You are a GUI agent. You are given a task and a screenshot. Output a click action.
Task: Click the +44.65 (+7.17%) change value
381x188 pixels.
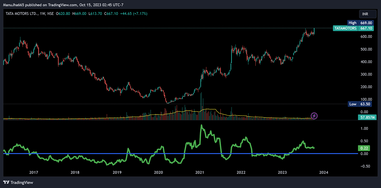[133, 14]
